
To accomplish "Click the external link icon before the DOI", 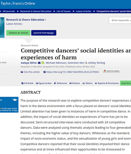I will coord(45,72).
